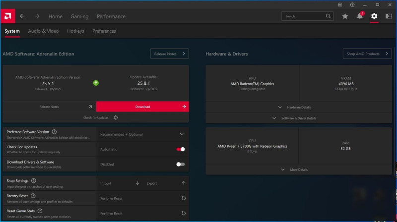This screenshot has width=397, height=222.
Task: Open the bug report tool icon
Action: click(x=340, y=4)
